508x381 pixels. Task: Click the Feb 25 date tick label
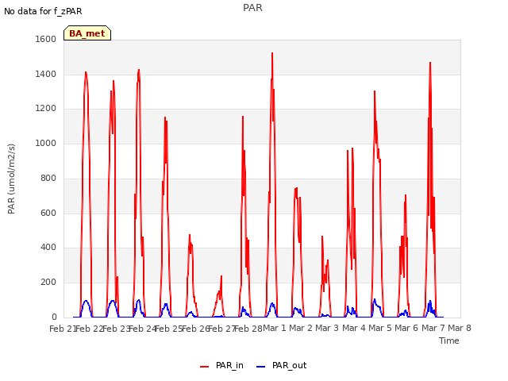169,329
